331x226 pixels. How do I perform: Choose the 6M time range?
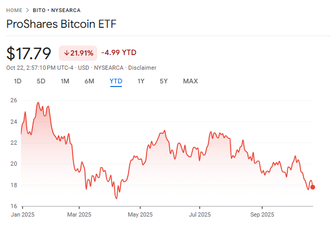coord(89,81)
